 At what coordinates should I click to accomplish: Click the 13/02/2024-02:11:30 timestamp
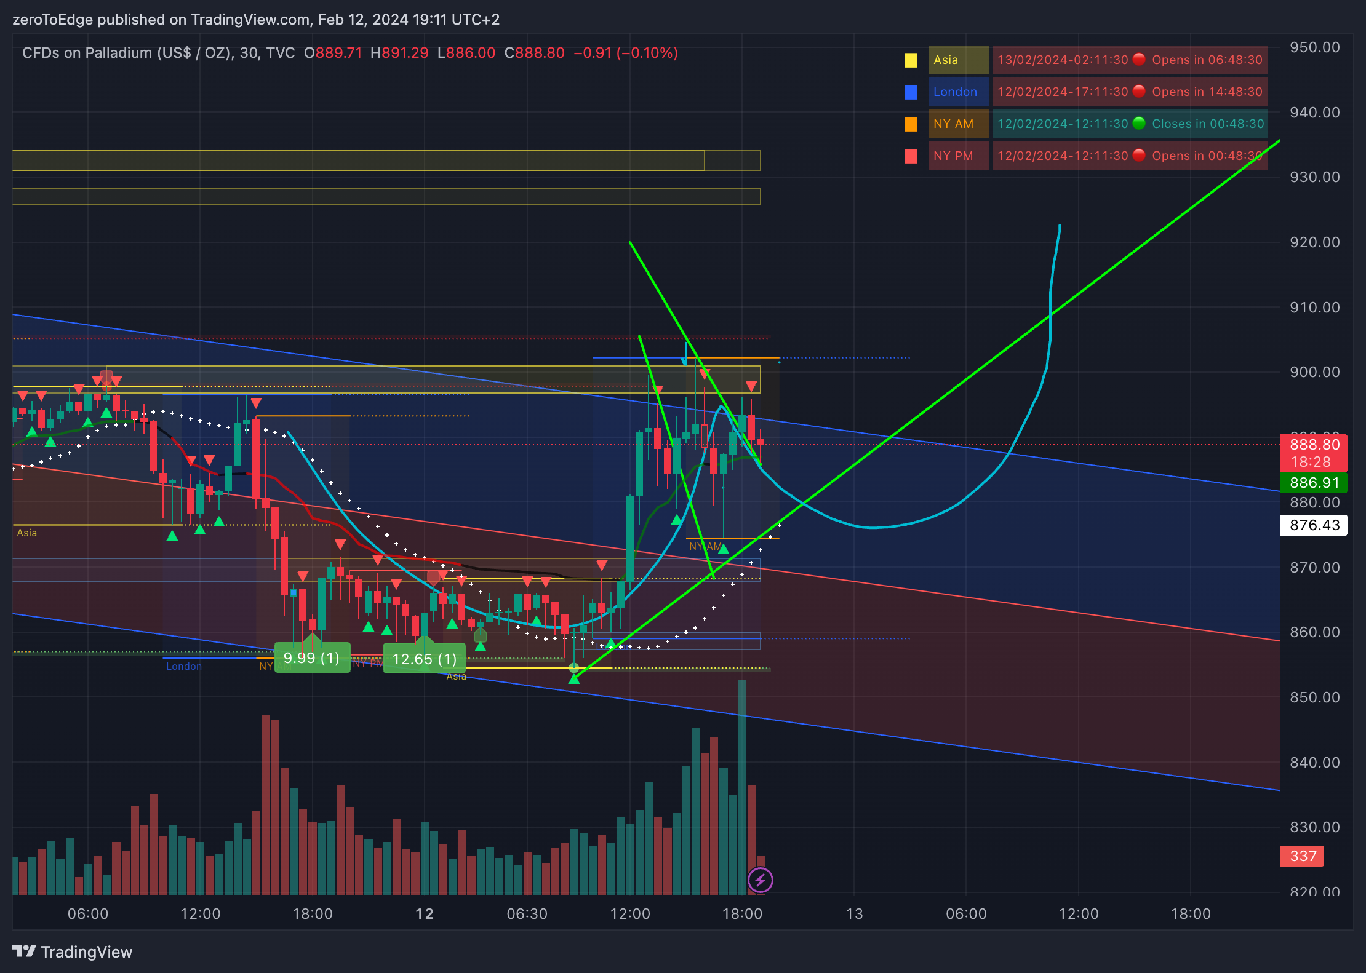pyautogui.click(x=1063, y=60)
